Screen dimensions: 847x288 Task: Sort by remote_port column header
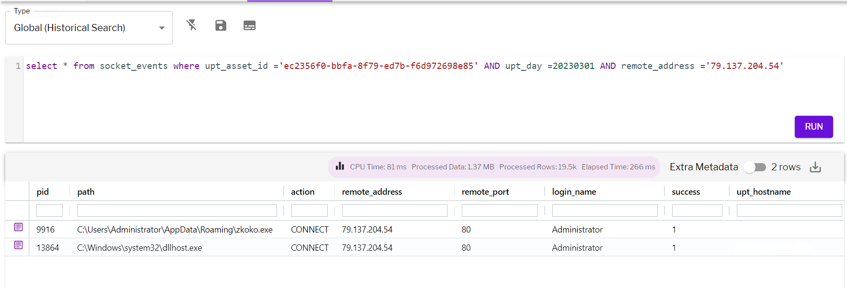pyautogui.click(x=485, y=192)
